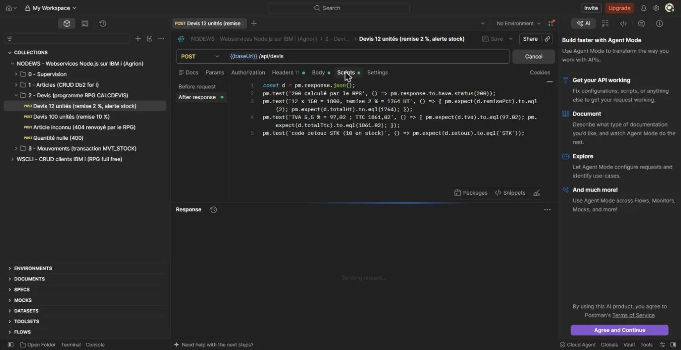Expand the 1 - Articles folder

[x=16, y=85]
